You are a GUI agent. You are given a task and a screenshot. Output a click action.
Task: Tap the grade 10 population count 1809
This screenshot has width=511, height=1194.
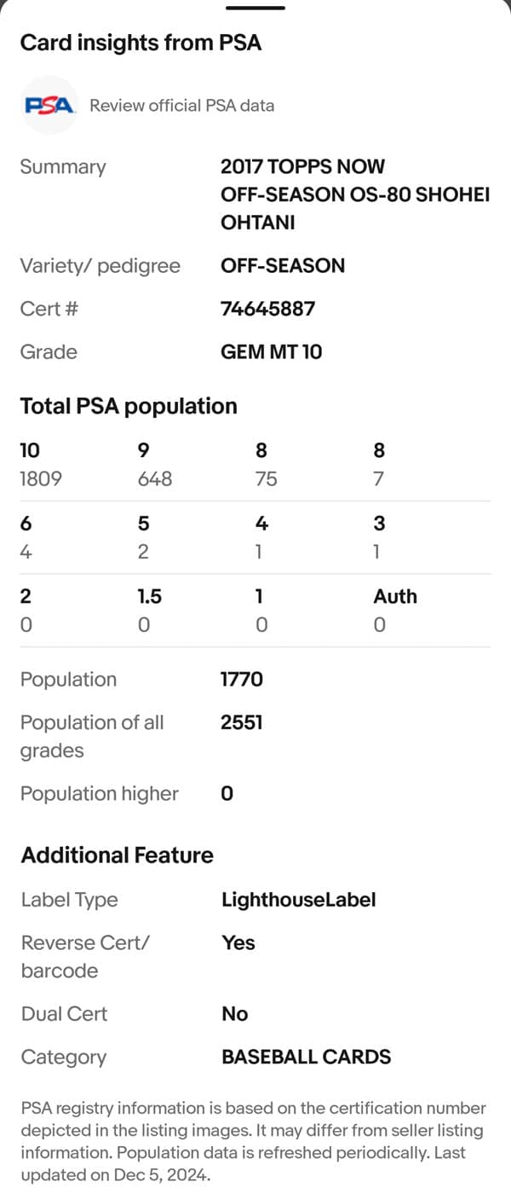41,479
